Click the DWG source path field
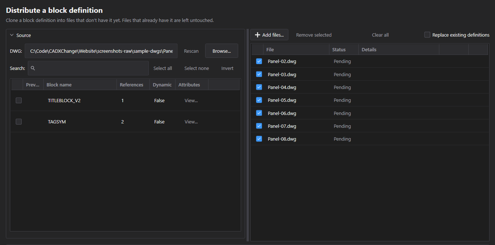Viewport: 495px width, 245px height. pyautogui.click(x=101, y=51)
